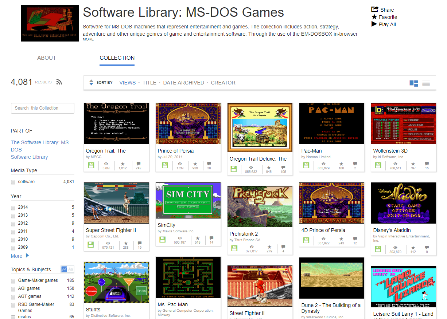Viewport: 447px width, 319px height.
Task: Sort results by TITLE
Action: 149,83
